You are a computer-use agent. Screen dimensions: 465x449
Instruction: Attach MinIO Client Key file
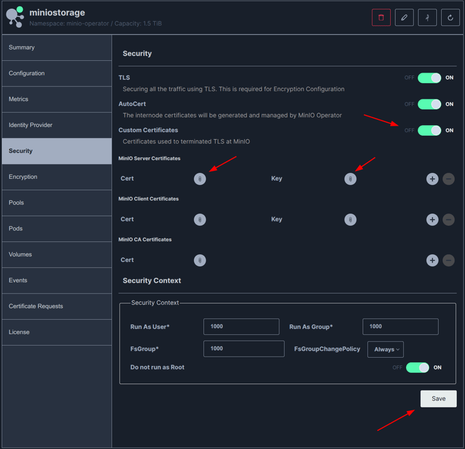point(351,220)
